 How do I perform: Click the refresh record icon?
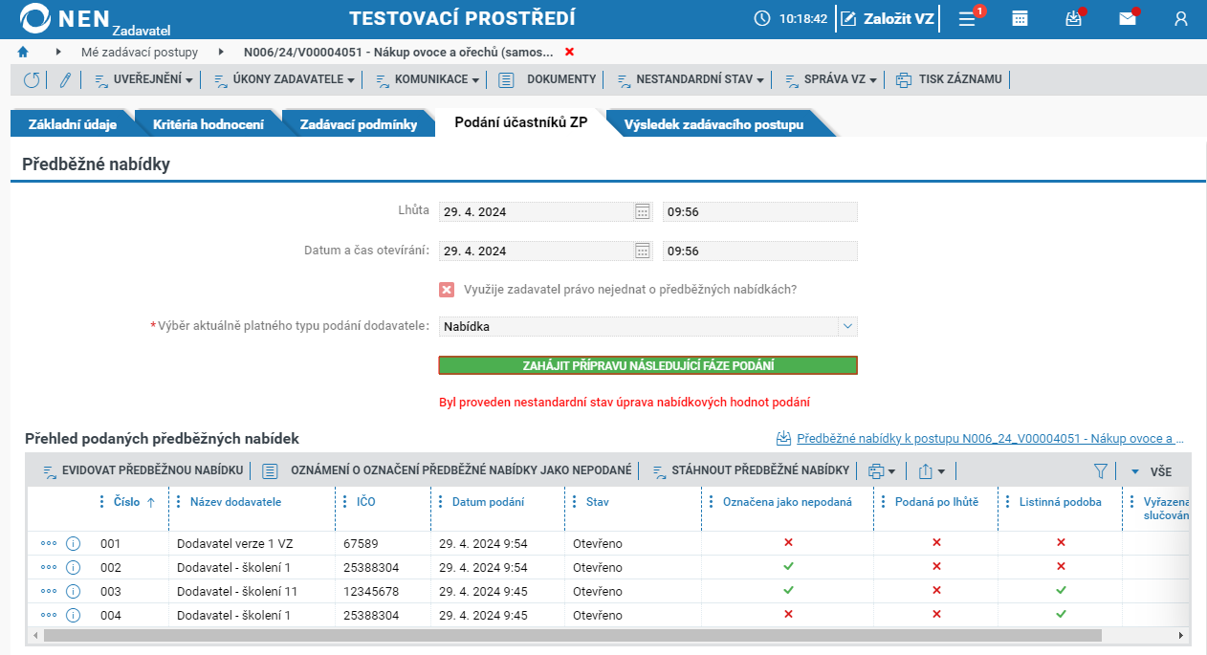coord(32,80)
